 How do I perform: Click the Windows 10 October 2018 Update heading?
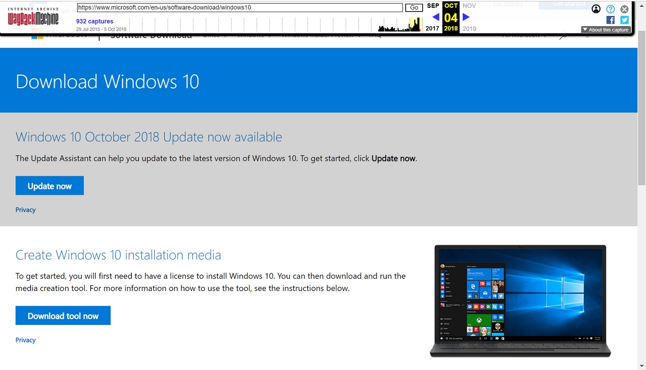pyautogui.click(x=149, y=137)
